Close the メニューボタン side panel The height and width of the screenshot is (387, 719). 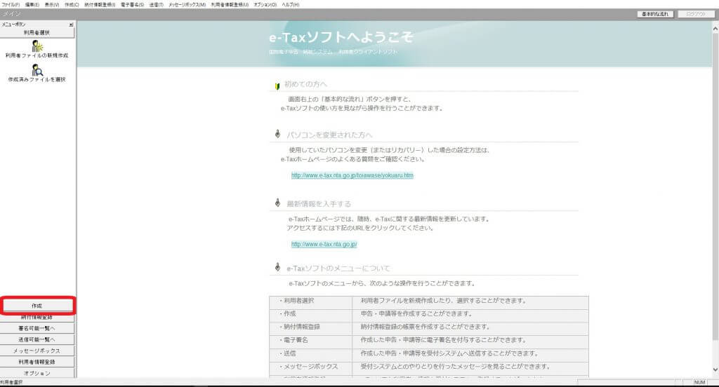[x=71, y=25]
